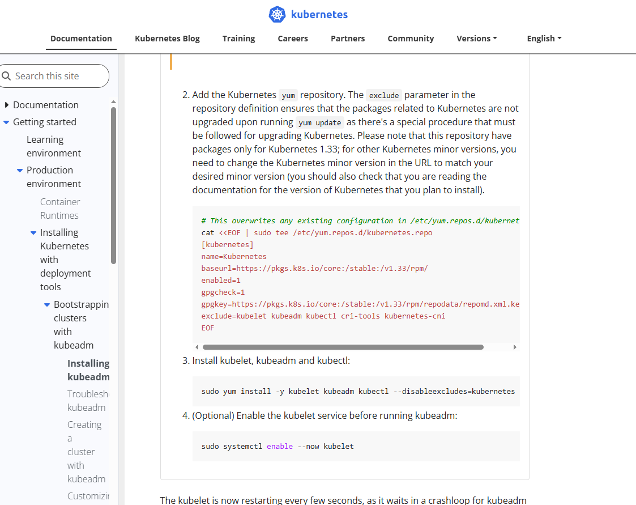Click the [kubernetes] repo header line
636x505 pixels.
[227, 244]
